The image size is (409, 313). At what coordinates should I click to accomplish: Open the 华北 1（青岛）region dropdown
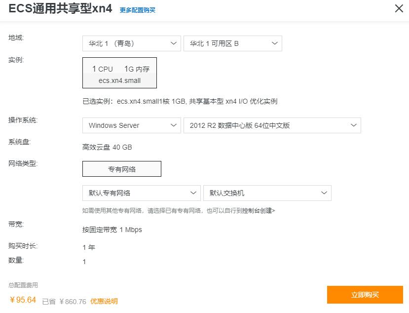point(131,43)
